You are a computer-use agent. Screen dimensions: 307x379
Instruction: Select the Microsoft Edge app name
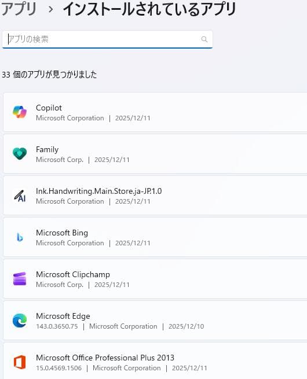63,316
